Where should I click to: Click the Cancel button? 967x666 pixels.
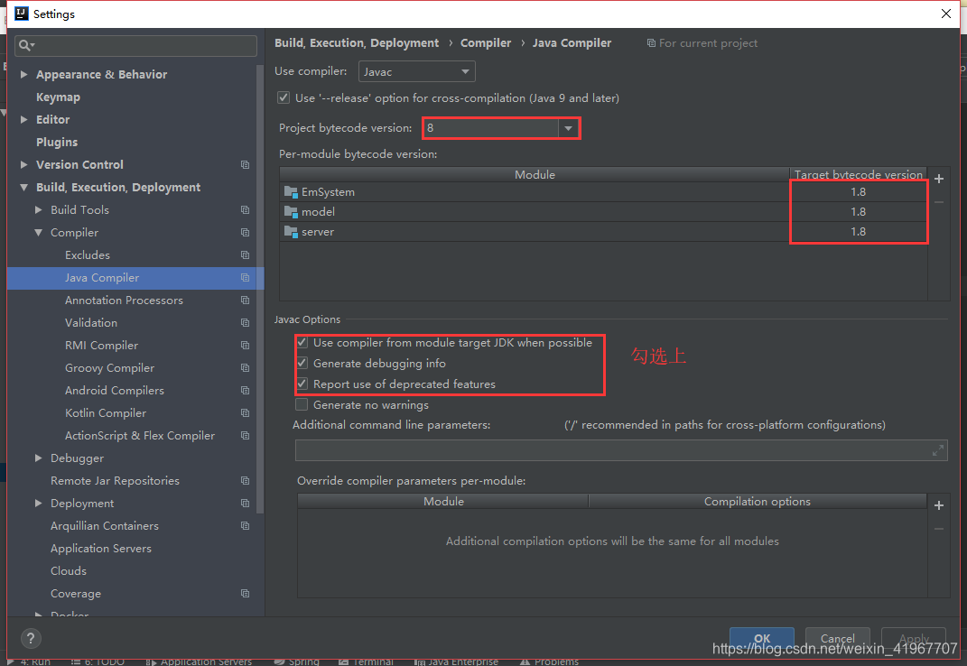pyautogui.click(x=838, y=638)
